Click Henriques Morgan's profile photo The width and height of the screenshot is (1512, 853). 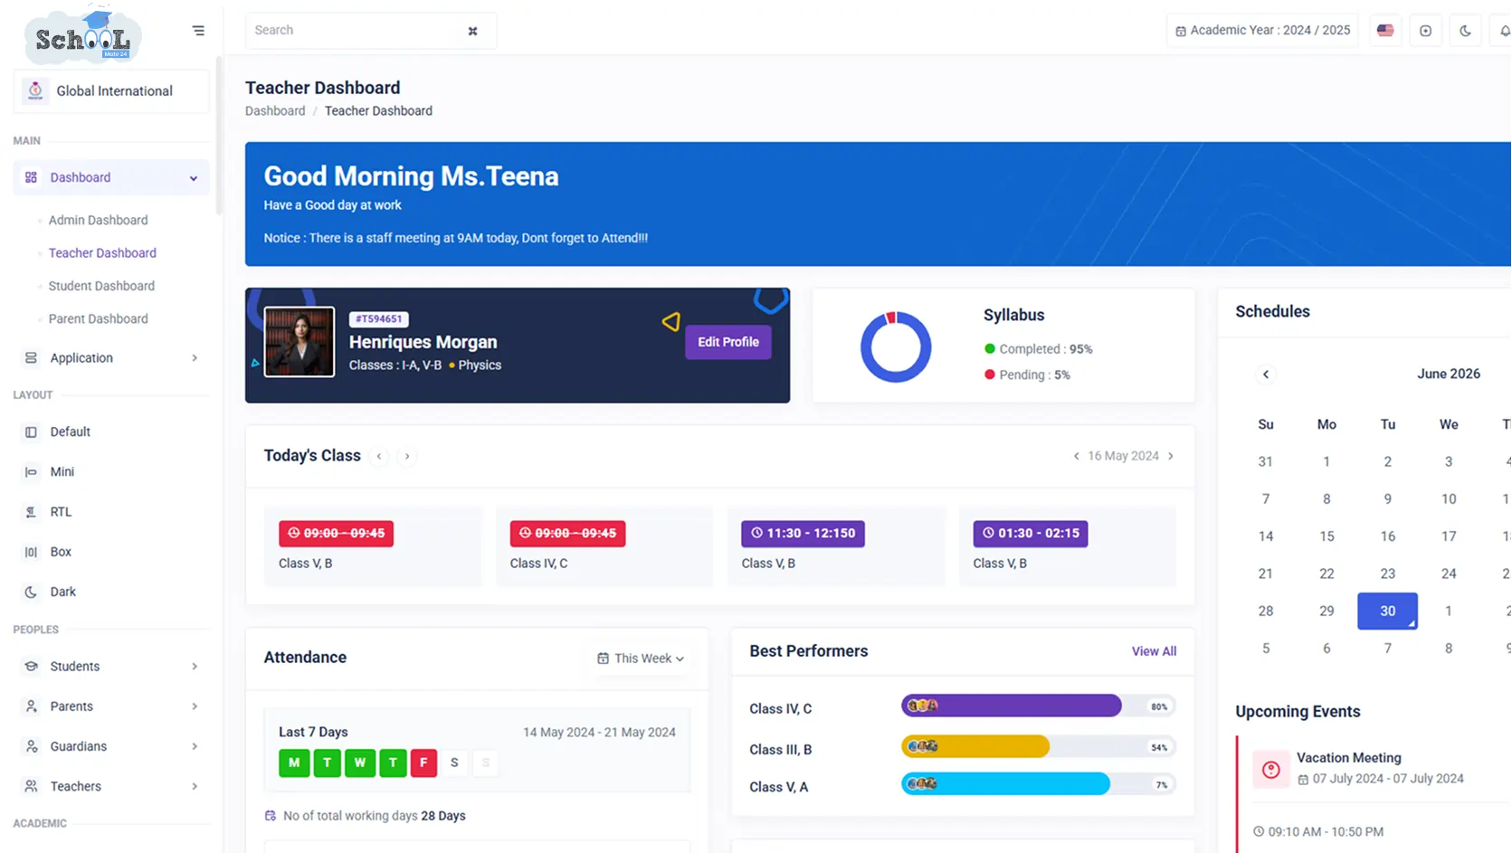coord(300,342)
